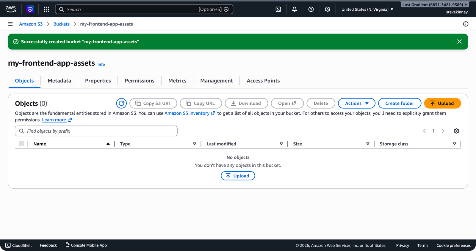This screenshot has height=251, width=476.
Task: Switch to the Metrics tab
Action: point(177,81)
